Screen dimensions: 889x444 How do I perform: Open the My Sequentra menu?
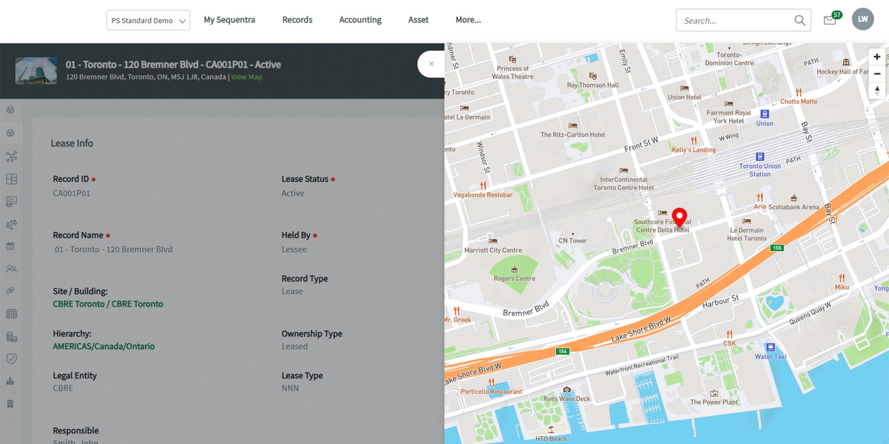[x=229, y=20]
